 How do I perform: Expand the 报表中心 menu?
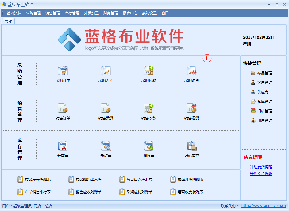pyautogui.click(x=130, y=13)
